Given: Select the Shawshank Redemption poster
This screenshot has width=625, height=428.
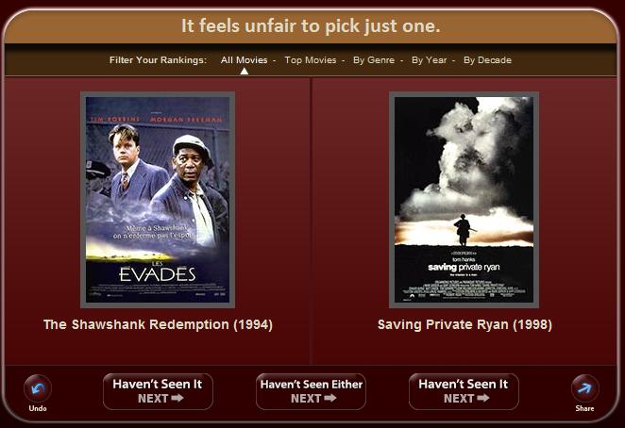Looking at the screenshot, I should coord(158,200).
